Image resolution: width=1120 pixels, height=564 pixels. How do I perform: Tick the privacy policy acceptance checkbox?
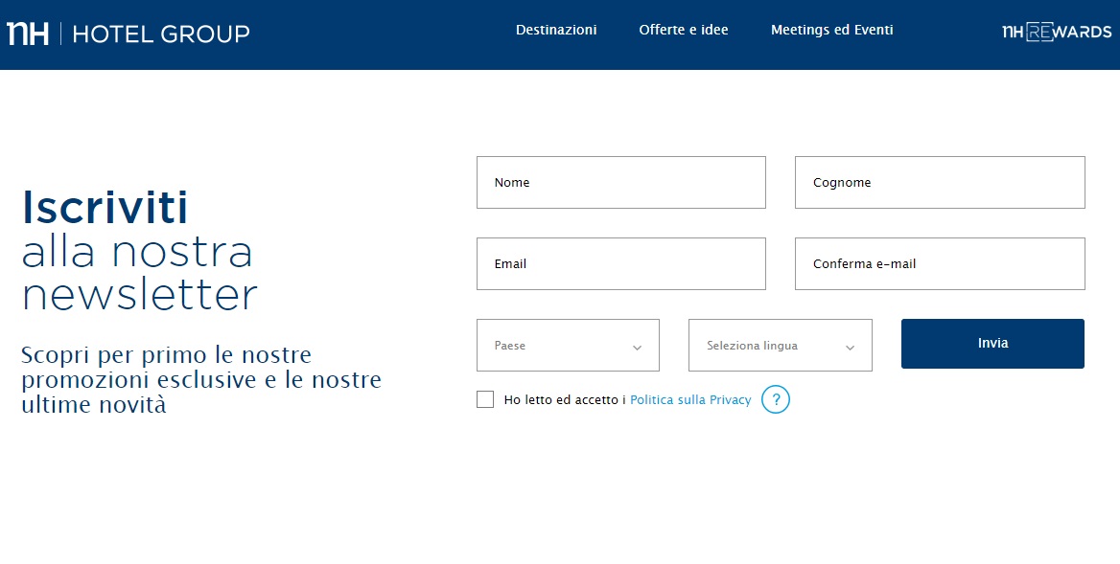[x=485, y=399]
